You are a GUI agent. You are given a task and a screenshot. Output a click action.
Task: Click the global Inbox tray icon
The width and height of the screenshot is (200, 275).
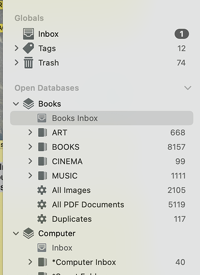click(x=29, y=34)
